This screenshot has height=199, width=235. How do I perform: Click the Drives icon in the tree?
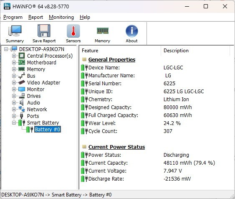tap(22, 96)
